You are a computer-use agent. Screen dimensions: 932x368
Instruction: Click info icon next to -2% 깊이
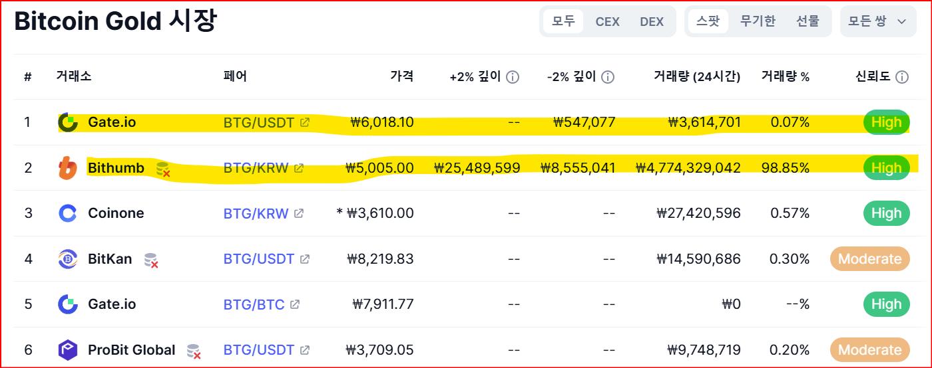[608, 77]
